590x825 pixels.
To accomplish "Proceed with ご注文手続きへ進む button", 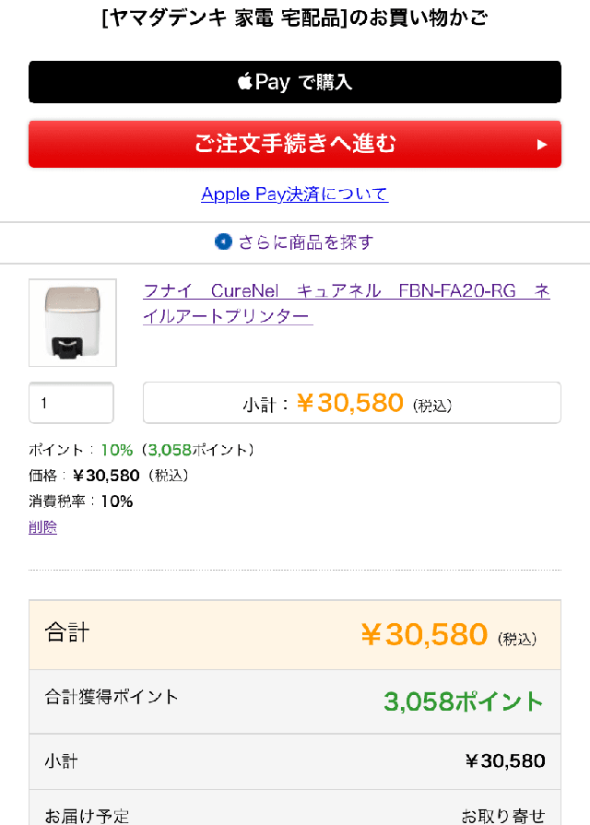I will click(x=295, y=144).
